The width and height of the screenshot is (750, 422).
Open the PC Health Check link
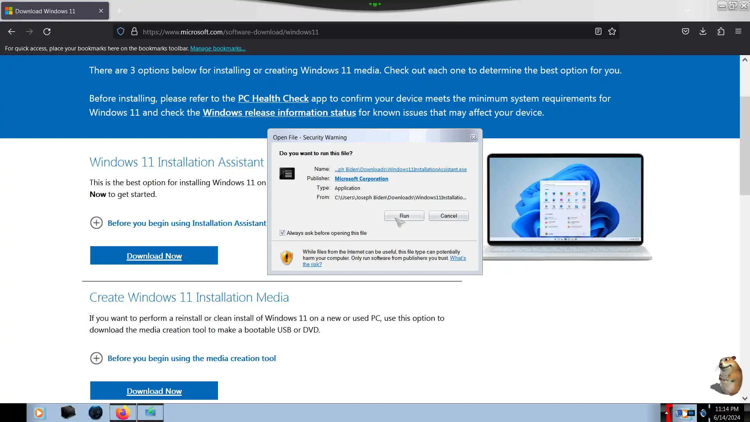pyautogui.click(x=273, y=98)
